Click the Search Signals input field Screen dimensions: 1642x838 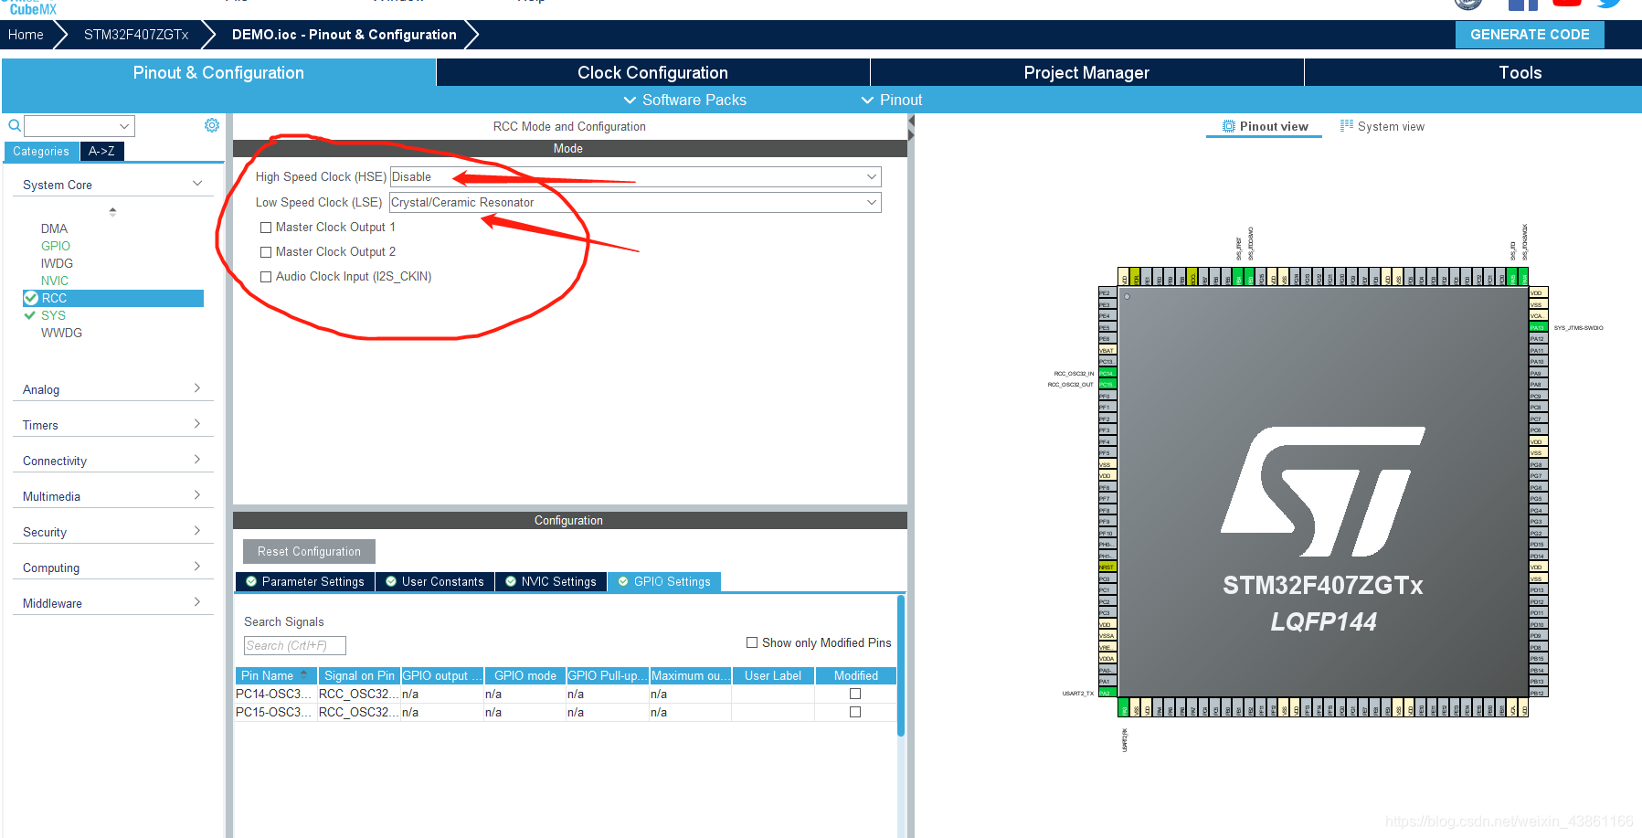point(295,645)
